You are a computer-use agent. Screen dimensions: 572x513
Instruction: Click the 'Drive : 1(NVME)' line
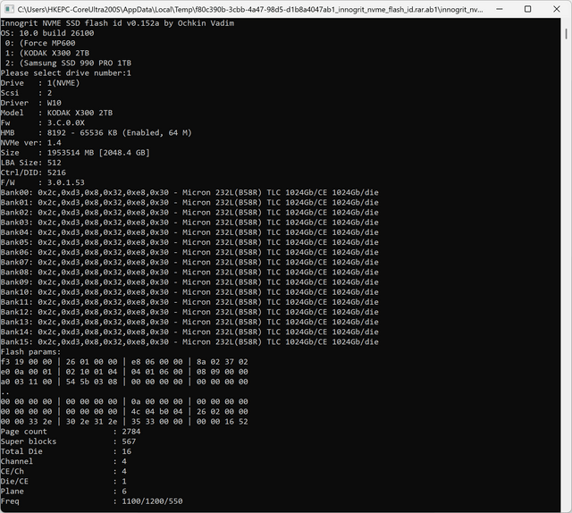tap(40, 83)
